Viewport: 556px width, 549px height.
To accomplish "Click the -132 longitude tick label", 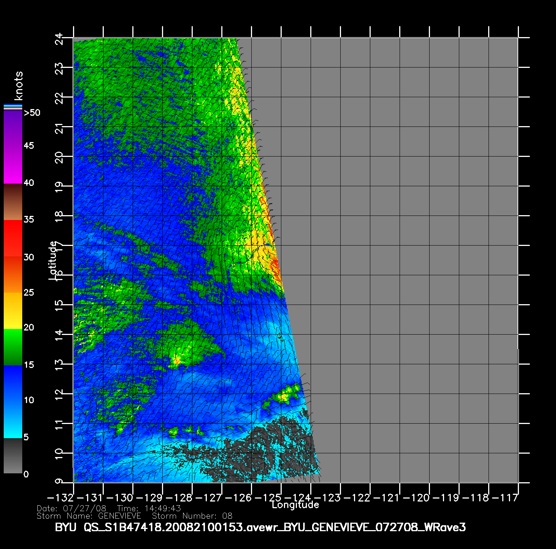I will (x=61, y=498).
